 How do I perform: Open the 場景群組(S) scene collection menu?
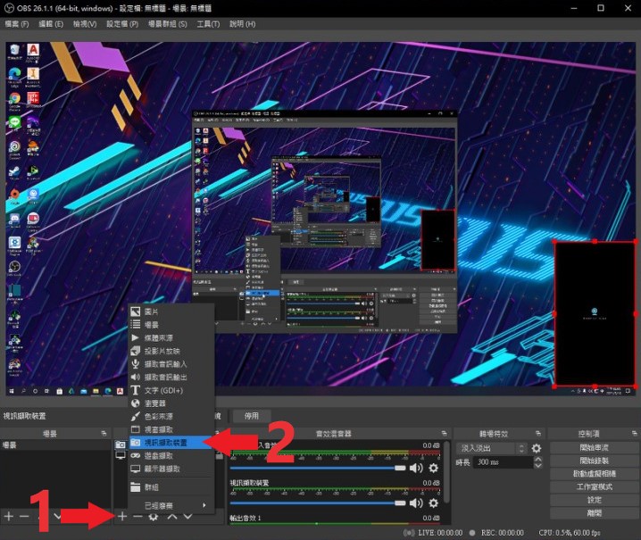pos(168,24)
